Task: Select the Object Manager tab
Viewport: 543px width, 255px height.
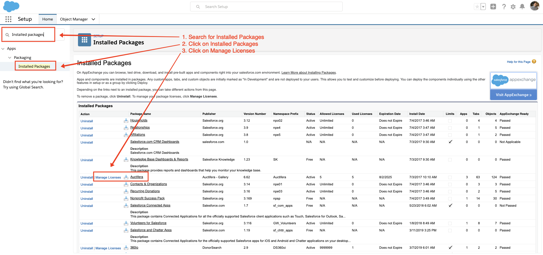Action: tap(74, 19)
